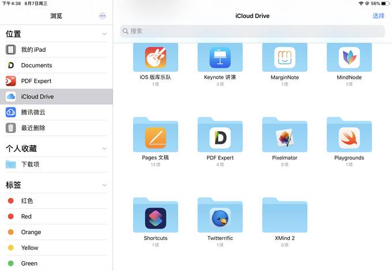
Task: Open the Shortcuts folder
Action: [156, 215]
